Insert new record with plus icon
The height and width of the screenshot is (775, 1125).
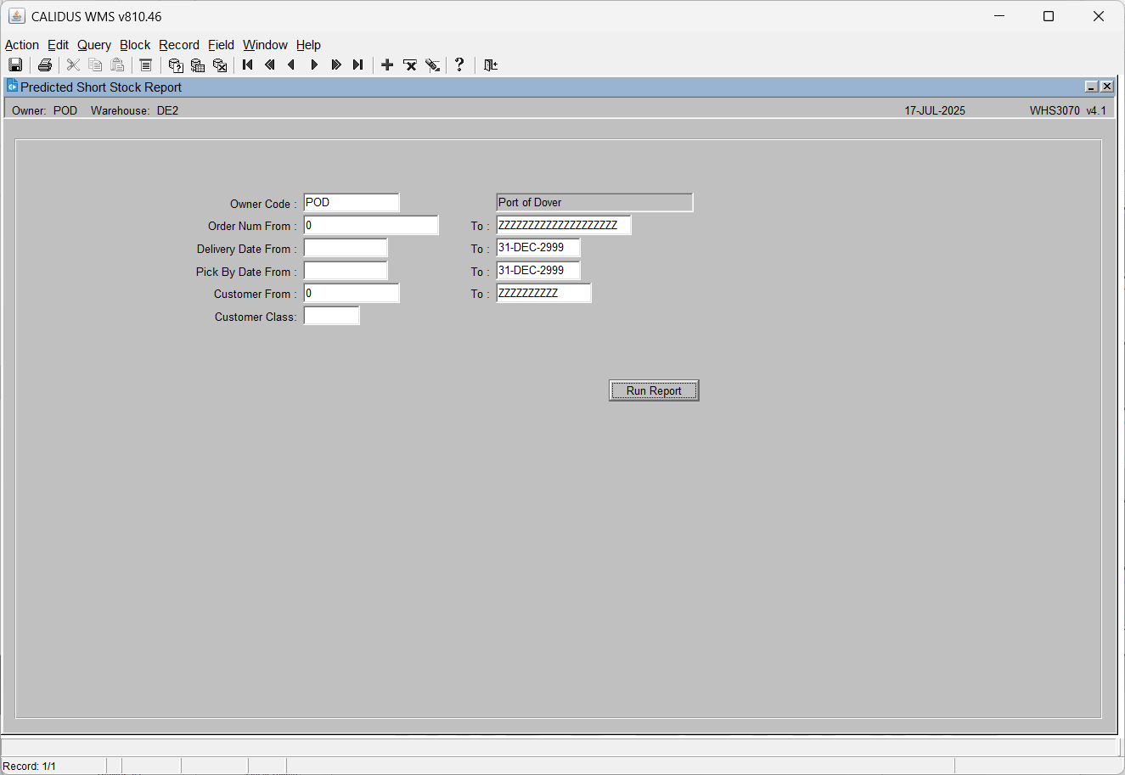tap(387, 65)
